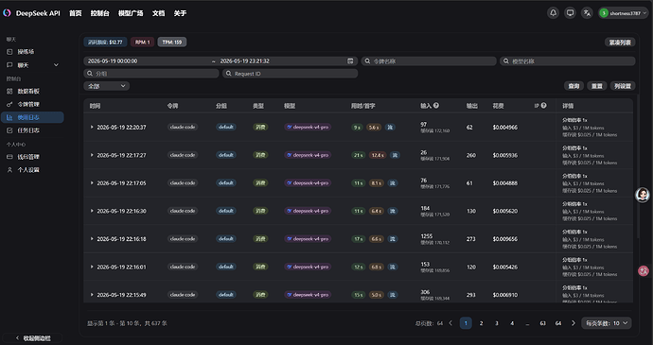Screen dimensions: 653x345
Task: Click the help icon next to IP header
Action: pos(544,106)
